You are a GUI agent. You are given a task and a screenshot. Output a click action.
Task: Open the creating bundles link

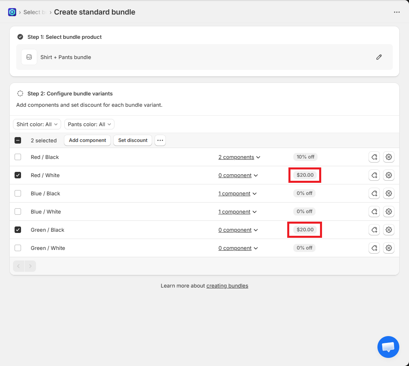(x=227, y=286)
